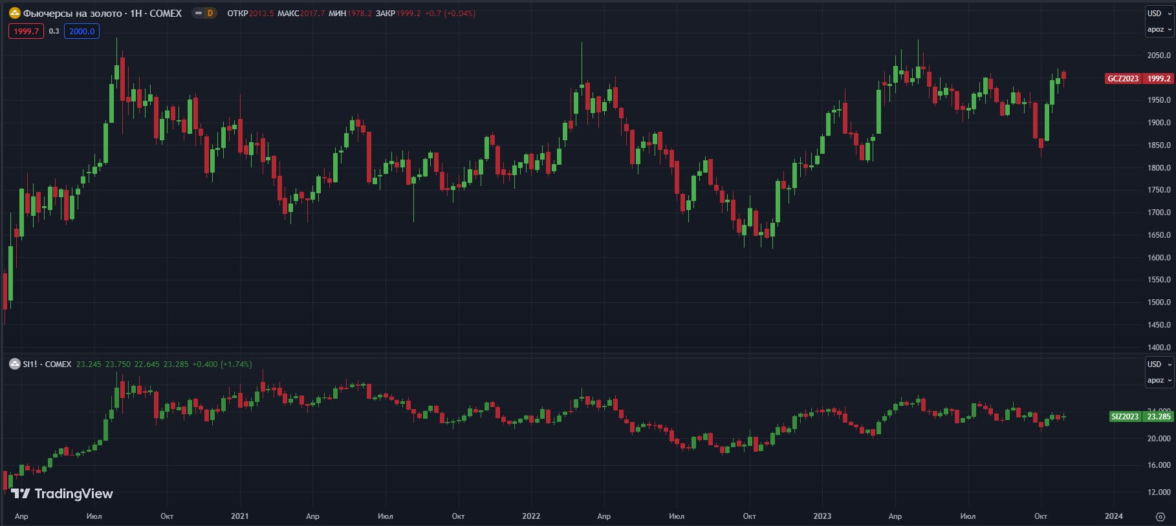Viewport: 1176px width, 526px height.
Task: Click the 1999.2 last price tag
Action: click(x=1159, y=78)
